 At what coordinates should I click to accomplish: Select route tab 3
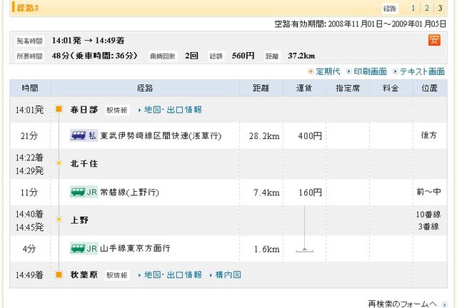pyautogui.click(x=440, y=9)
